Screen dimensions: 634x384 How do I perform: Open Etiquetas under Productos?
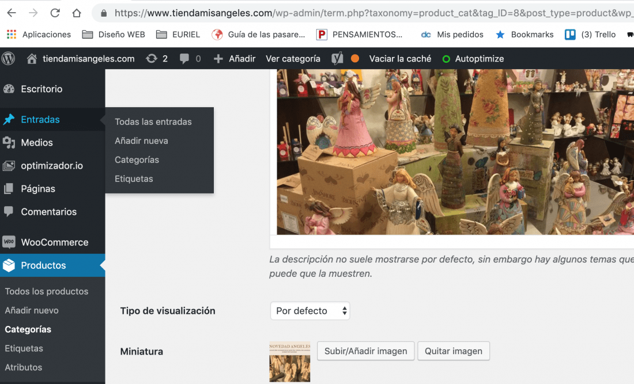24,348
